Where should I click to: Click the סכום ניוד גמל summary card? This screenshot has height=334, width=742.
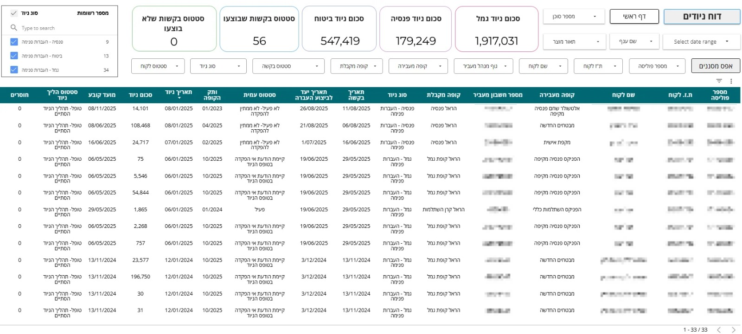click(497, 29)
